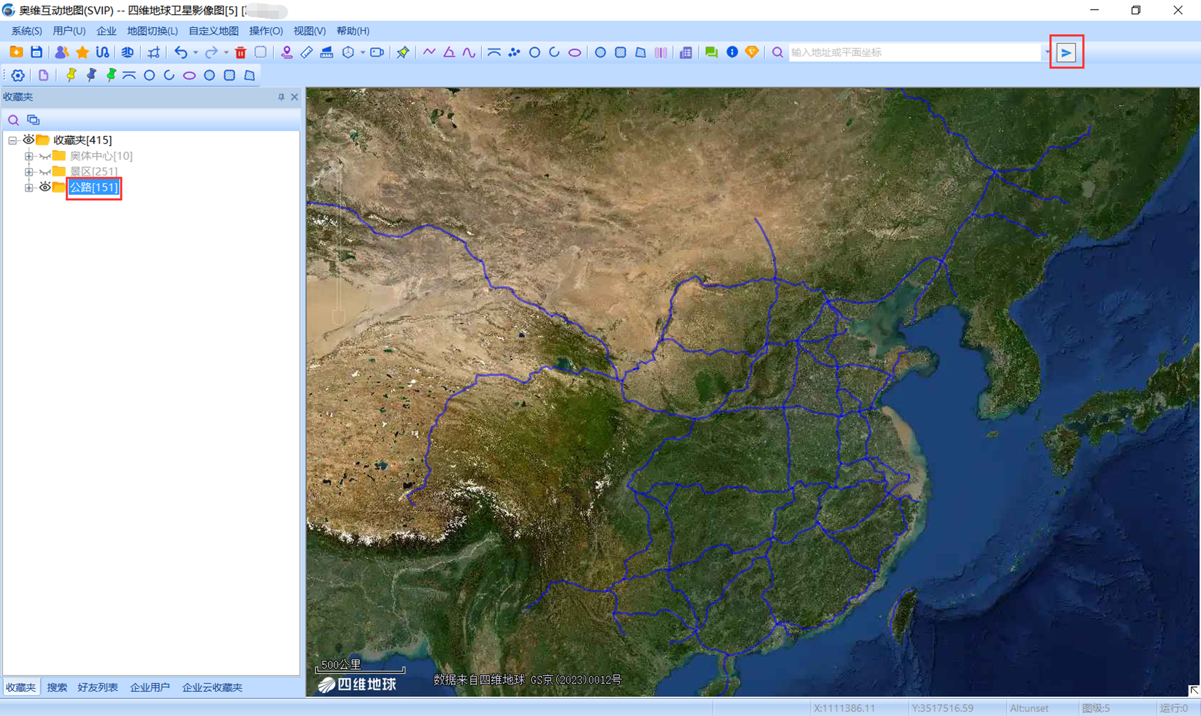The image size is (1201, 716).
Task: Click the address or coordinate input field
Action: 914,53
